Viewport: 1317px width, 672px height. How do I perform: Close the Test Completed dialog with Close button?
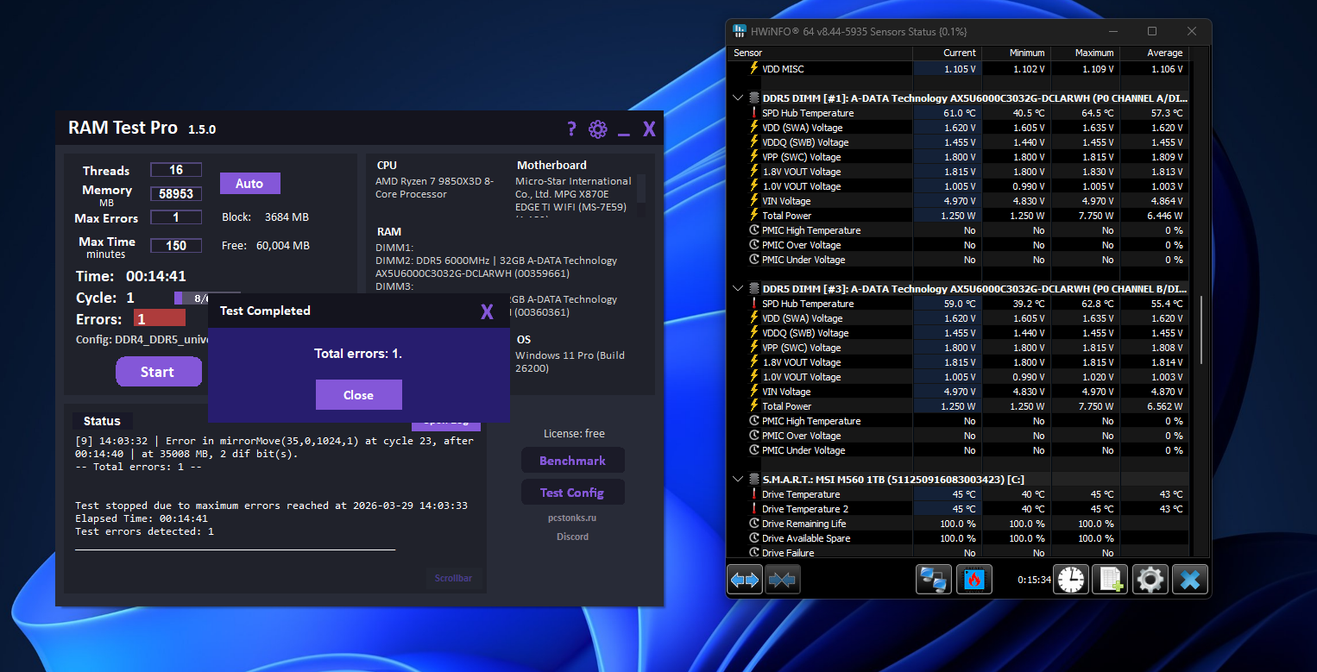[x=359, y=395]
